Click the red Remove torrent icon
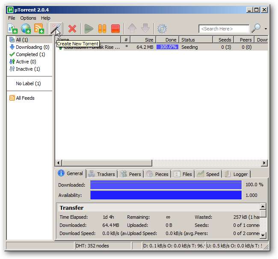The height and width of the screenshot is (259, 278). 72,29
